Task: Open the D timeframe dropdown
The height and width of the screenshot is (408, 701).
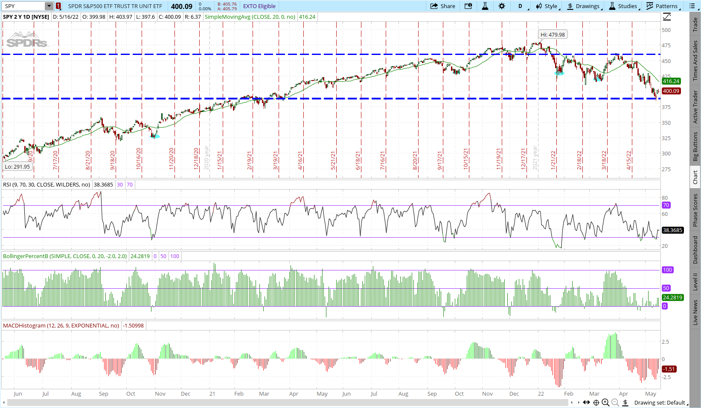Action: tap(521, 6)
